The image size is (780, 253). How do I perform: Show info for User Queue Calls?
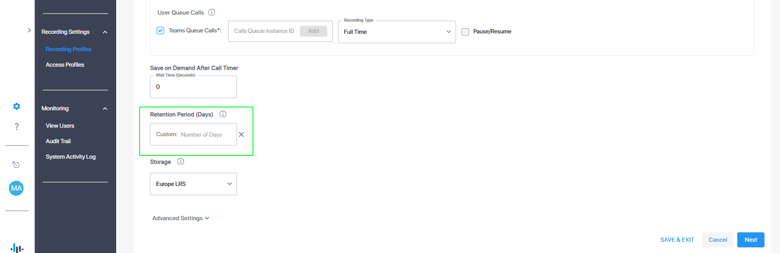point(212,13)
